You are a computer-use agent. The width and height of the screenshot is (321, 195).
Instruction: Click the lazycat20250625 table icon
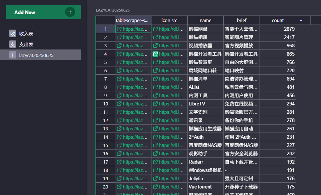point(13,55)
